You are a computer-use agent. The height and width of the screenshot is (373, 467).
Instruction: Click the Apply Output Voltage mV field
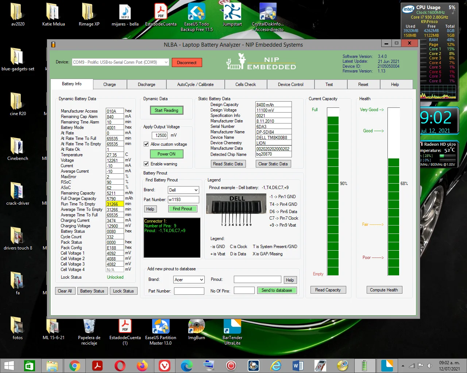pyautogui.click(x=159, y=135)
